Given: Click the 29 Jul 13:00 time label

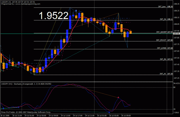Looking at the screenshot, I should tap(65, 116).
